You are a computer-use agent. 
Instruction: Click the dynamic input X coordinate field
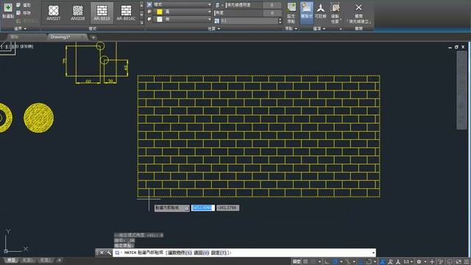point(203,208)
